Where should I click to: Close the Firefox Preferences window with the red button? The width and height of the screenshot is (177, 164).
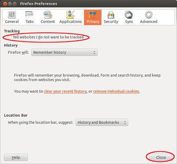point(5,4)
